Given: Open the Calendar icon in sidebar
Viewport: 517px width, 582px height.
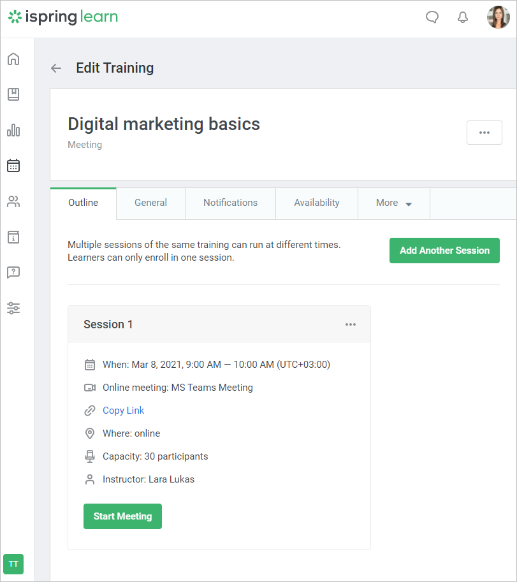Looking at the screenshot, I should (x=13, y=166).
